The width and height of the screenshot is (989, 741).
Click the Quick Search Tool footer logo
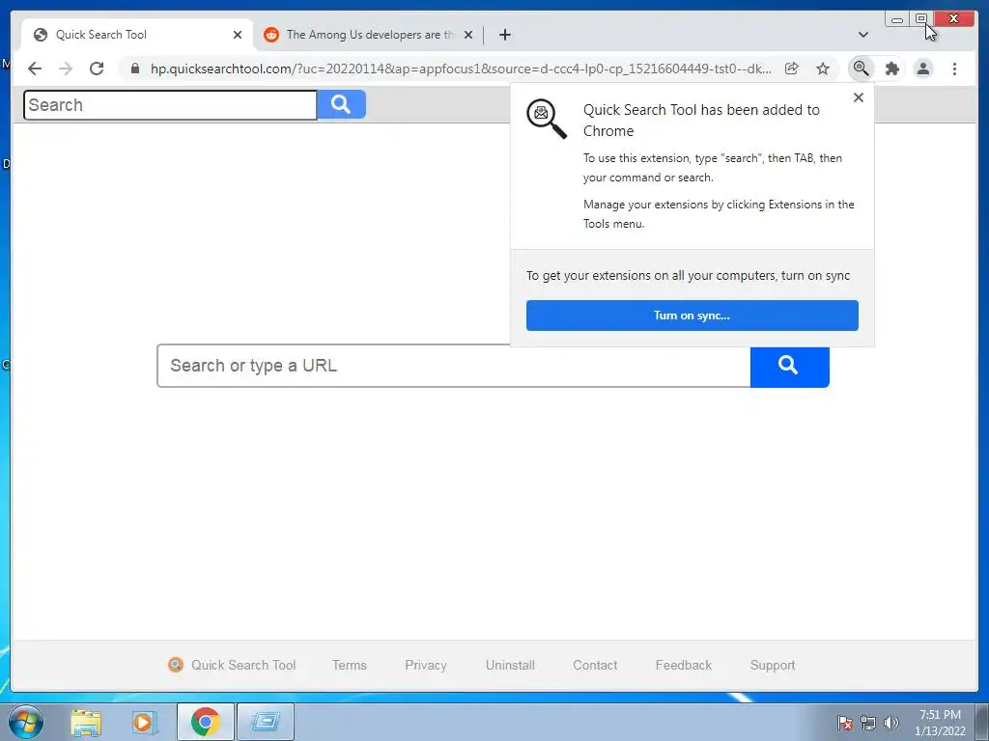pyautogui.click(x=176, y=665)
